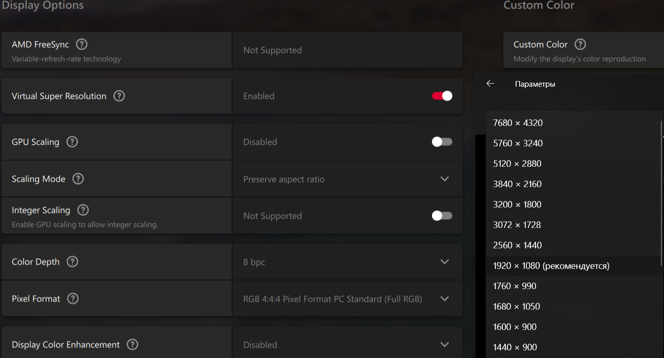Go back using the Параметры arrow
Image resolution: width=664 pixels, height=358 pixels.
pos(491,84)
